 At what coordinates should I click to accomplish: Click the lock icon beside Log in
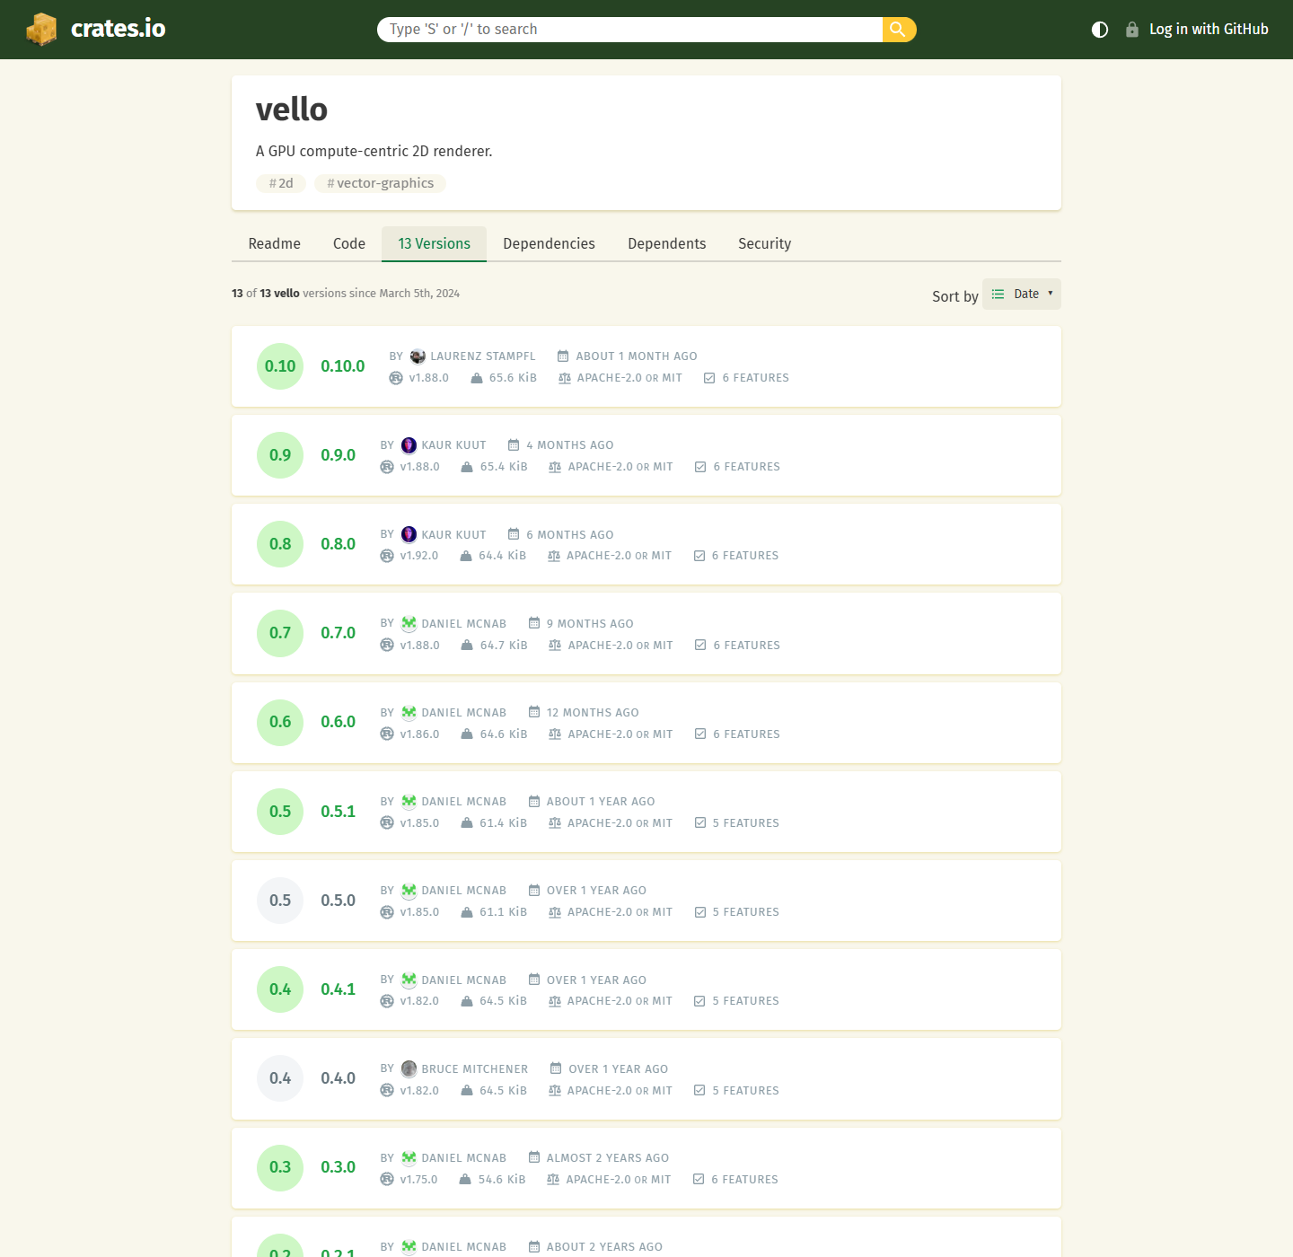pos(1132,30)
